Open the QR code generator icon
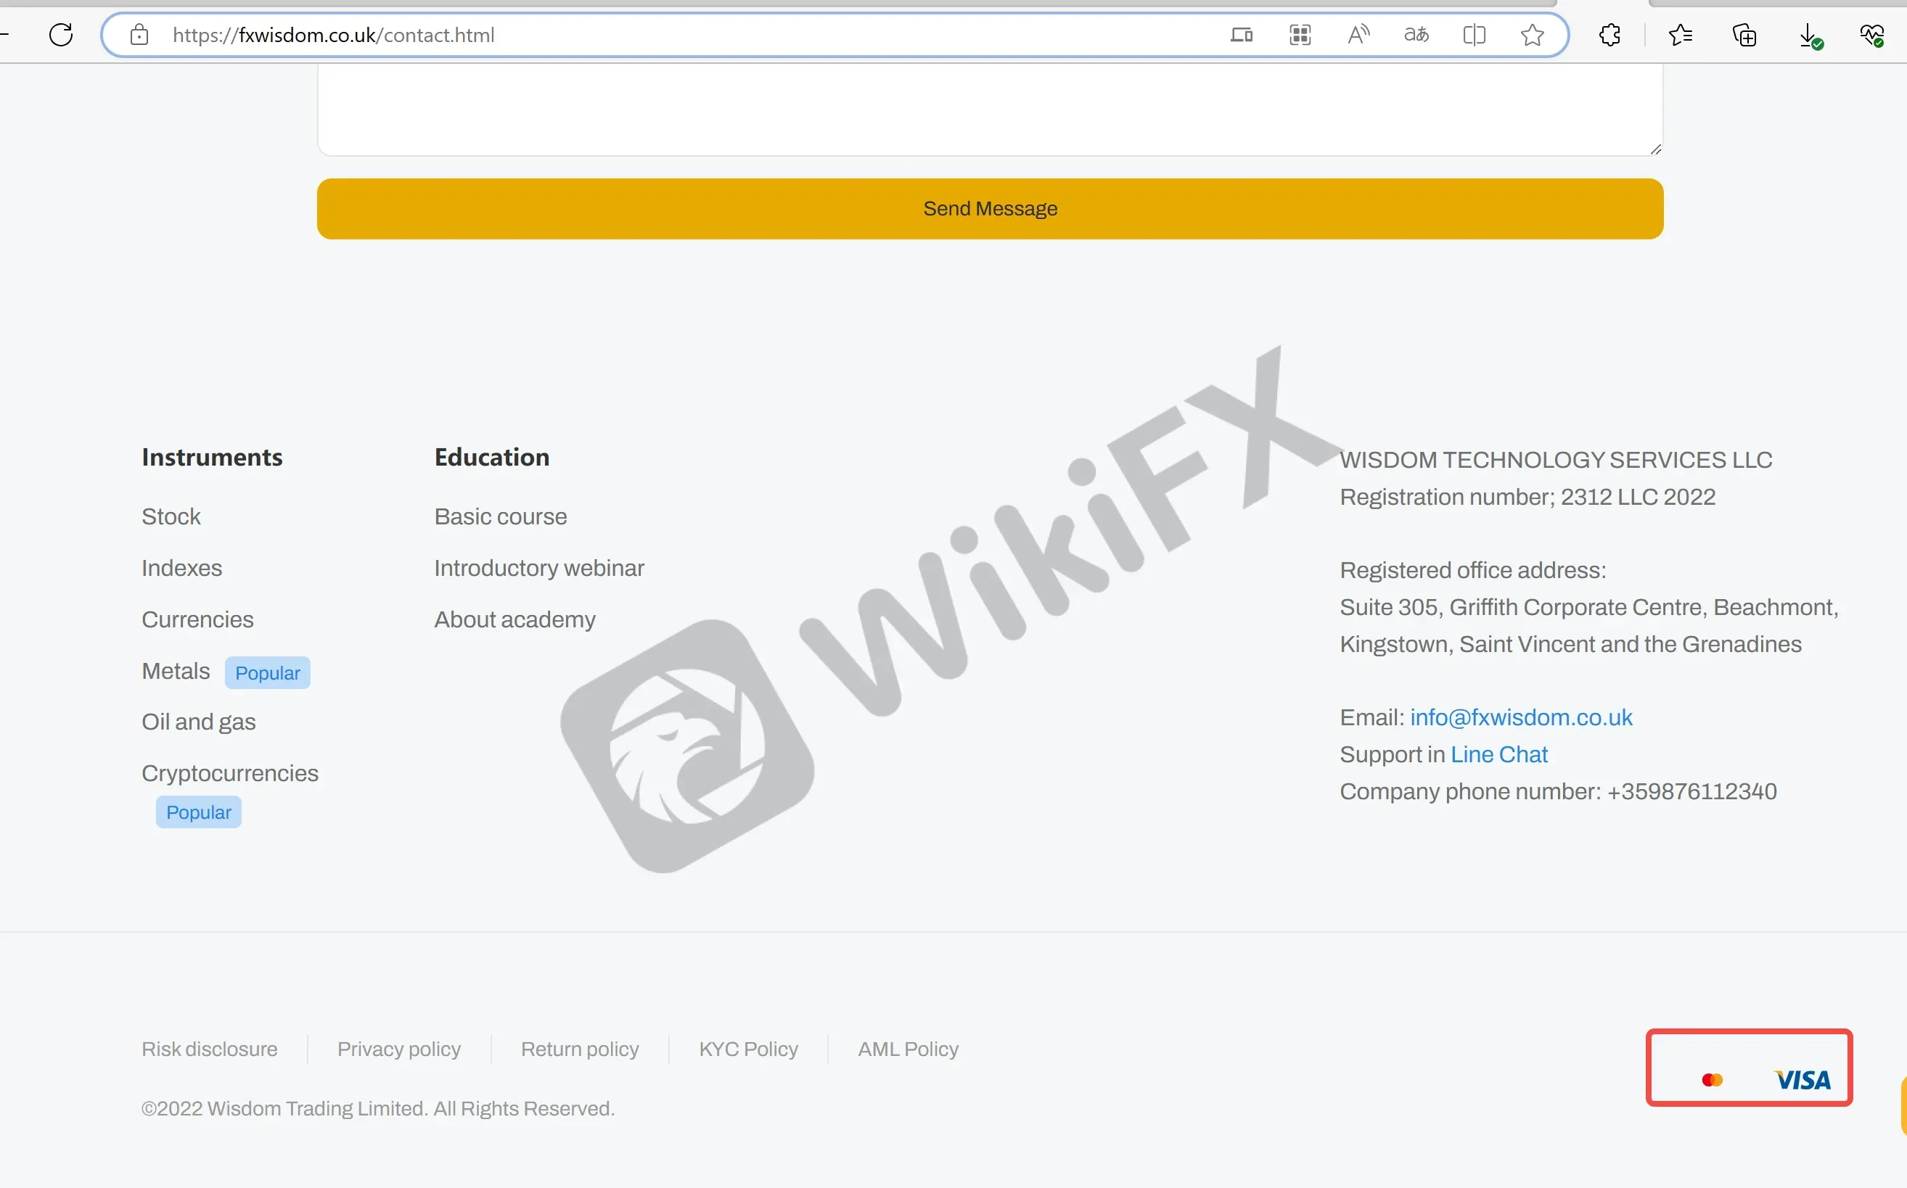 [1300, 35]
